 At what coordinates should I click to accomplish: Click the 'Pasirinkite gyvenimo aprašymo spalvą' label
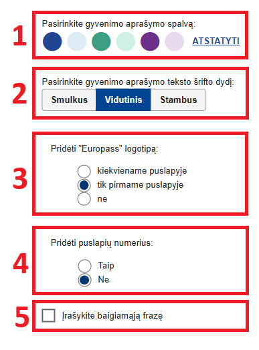118,24
